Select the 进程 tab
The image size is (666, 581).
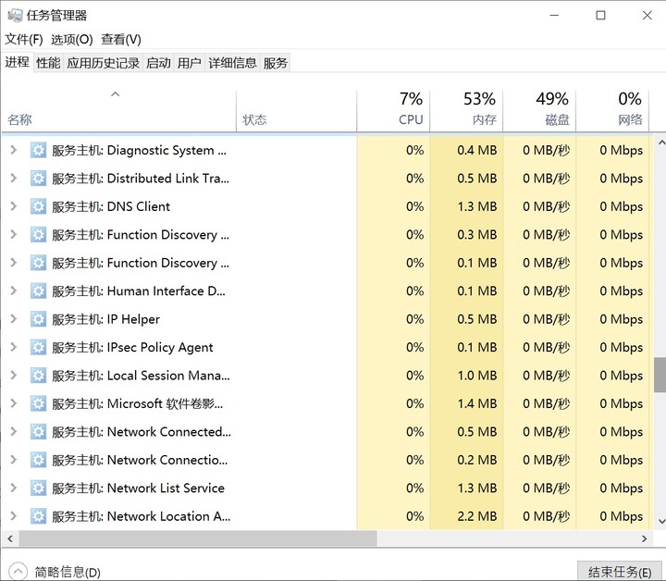pos(17,62)
